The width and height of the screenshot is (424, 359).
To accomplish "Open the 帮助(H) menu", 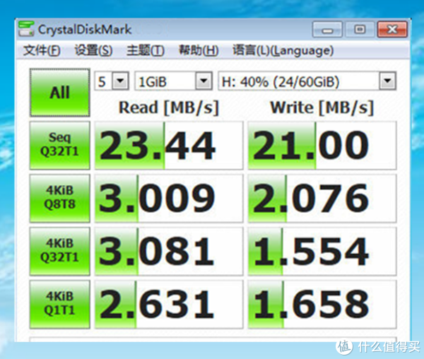I will [199, 51].
